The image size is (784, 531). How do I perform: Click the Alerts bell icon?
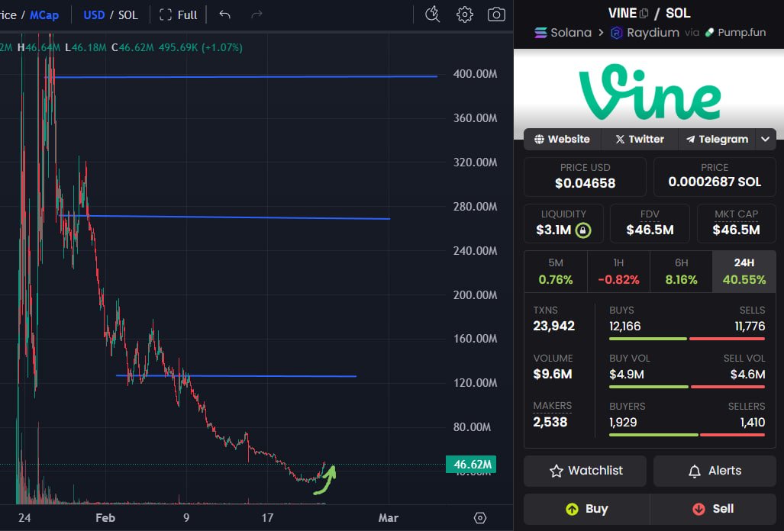(695, 471)
